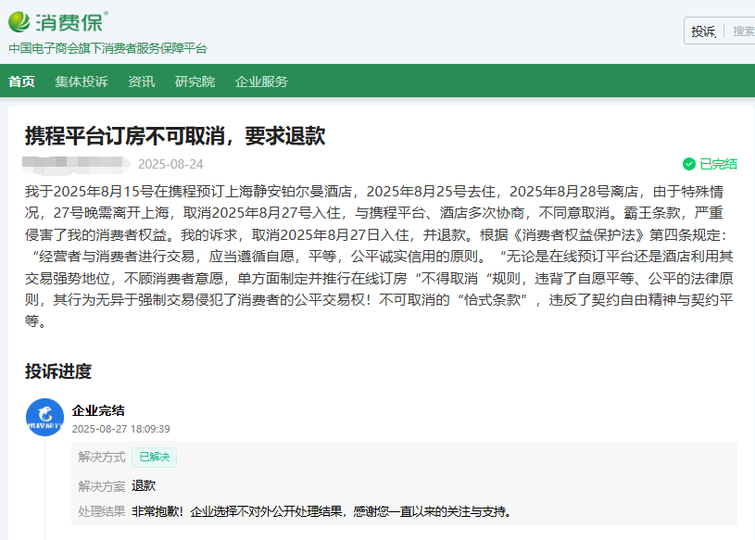Viewport: 755px width, 540px height.
Task: Click the complaint title 携程平台订房不可取消
Action: point(175,136)
